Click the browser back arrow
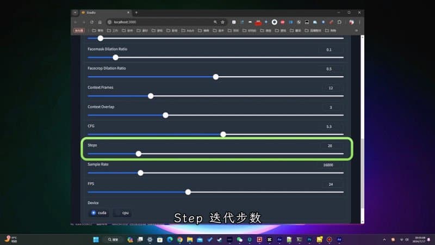Viewport: 435px width, 245px height. tap(76, 22)
